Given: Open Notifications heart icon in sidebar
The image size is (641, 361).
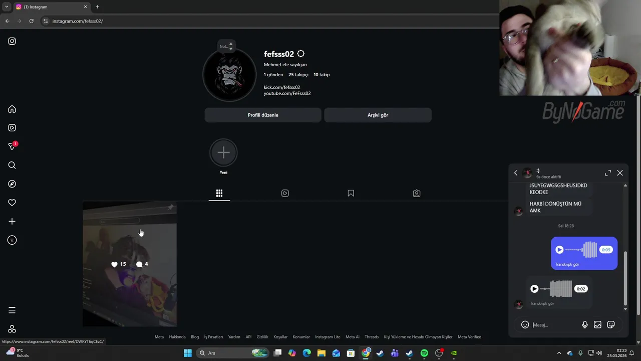Looking at the screenshot, I should (12, 203).
